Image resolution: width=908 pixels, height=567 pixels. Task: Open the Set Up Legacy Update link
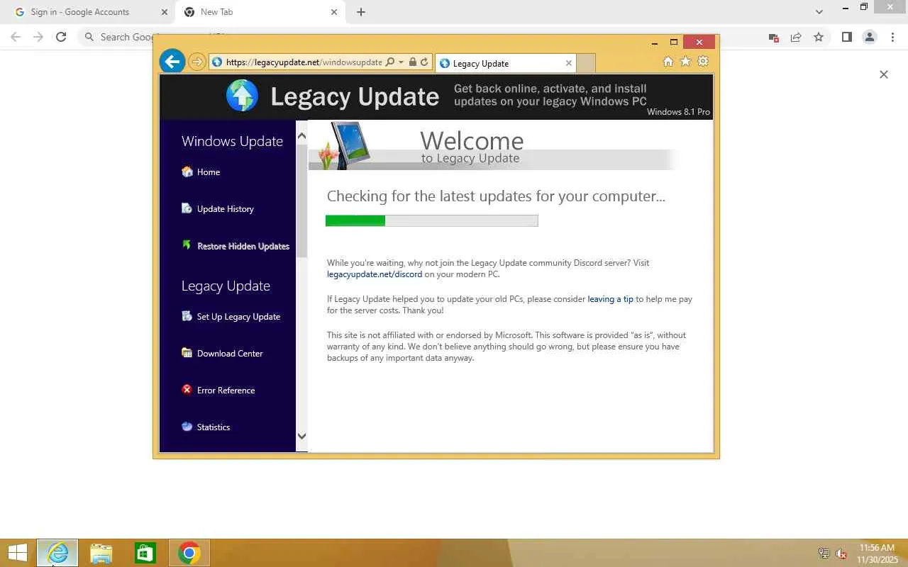pyautogui.click(x=238, y=317)
